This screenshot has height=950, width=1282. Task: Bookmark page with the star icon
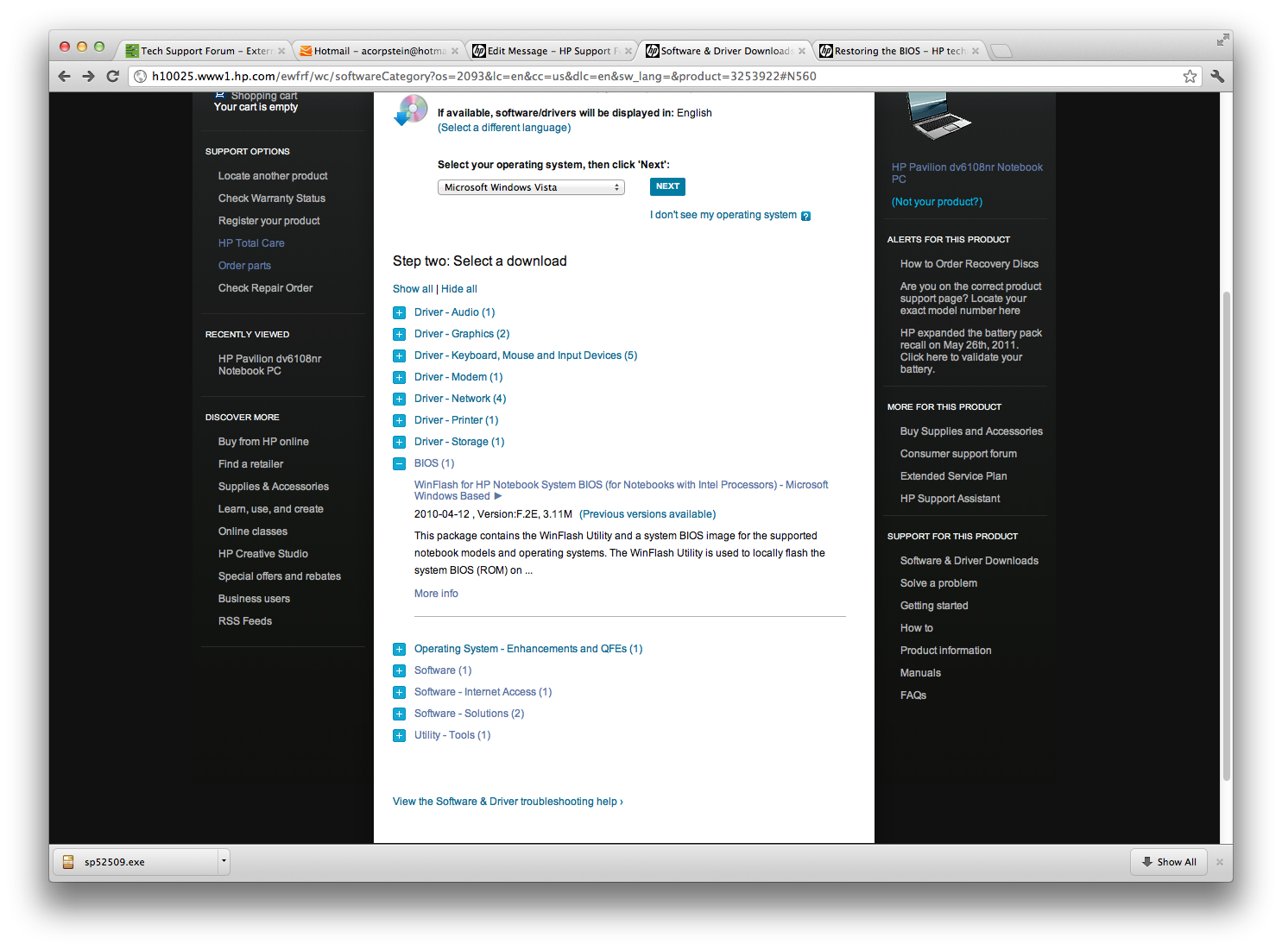tap(1190, 76)
